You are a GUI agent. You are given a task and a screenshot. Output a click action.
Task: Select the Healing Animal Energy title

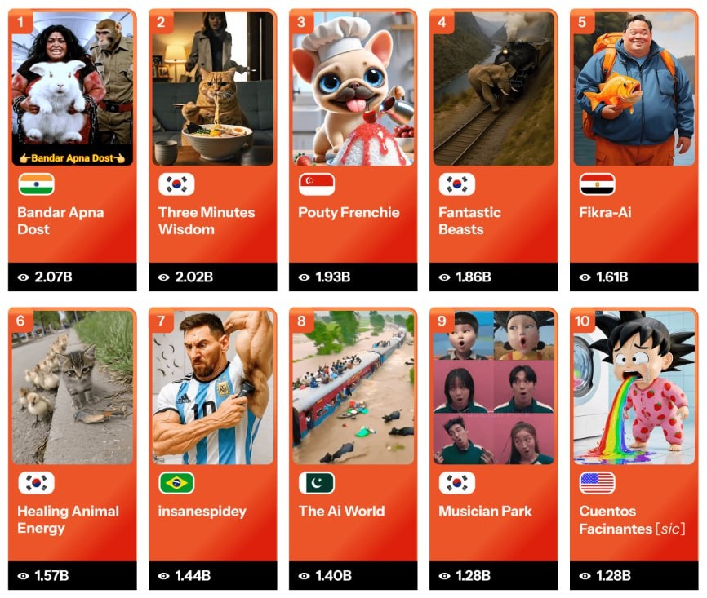(x=68, y=520)
